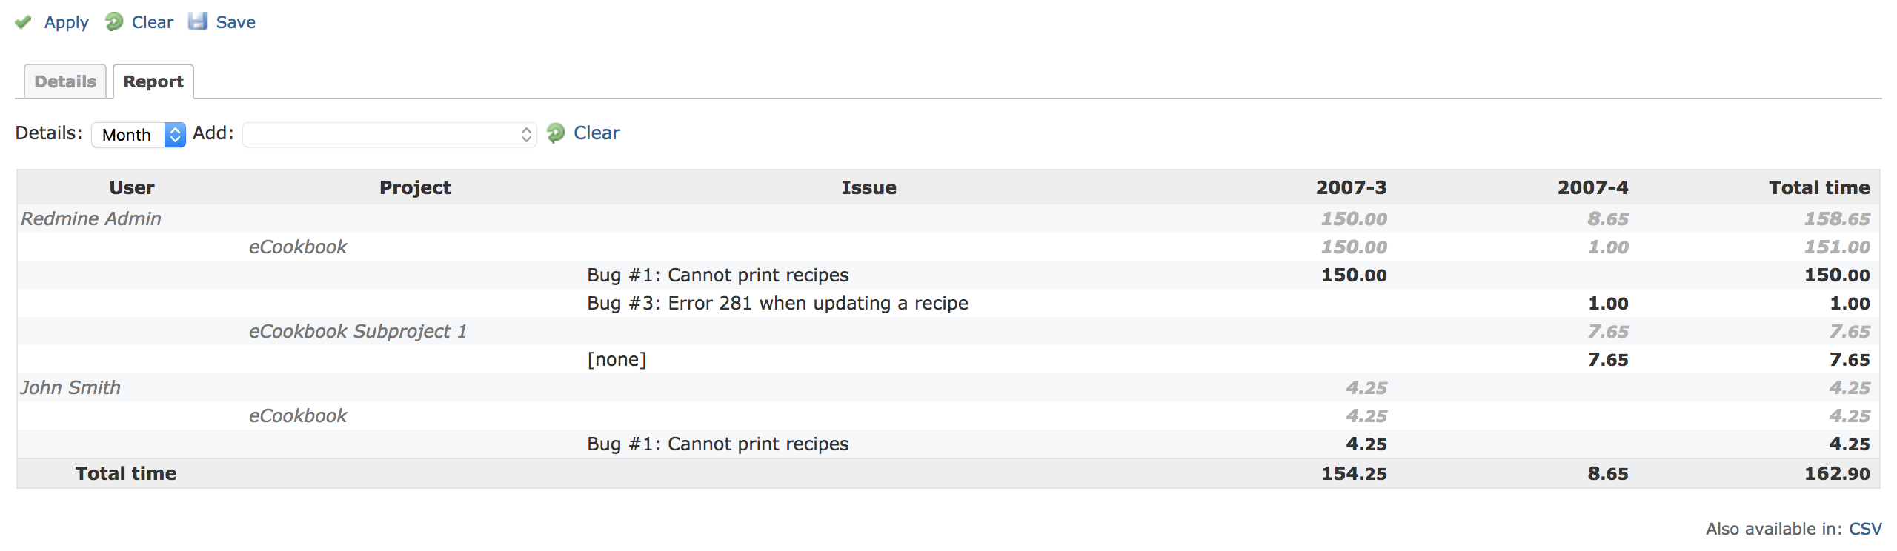Download the report via CSV link
The width and height of the screenshot is (1897, 551).
pos(1865,529)
